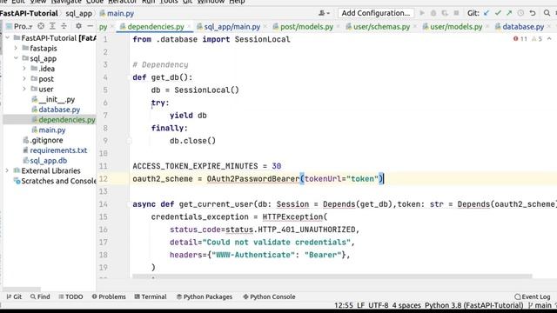Click the Git Update Project arrow icon
The width and height of the screenshot is (557, 313).
click(x=487, y=13)
